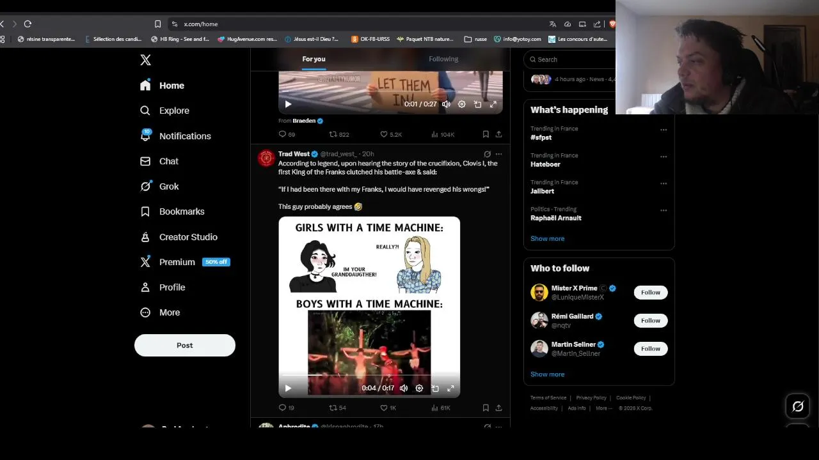Bookmark the post with 104K views
This screenshot has width=819, height=460.
[x=486, y=134]
